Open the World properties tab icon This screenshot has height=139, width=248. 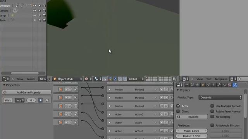198,85
